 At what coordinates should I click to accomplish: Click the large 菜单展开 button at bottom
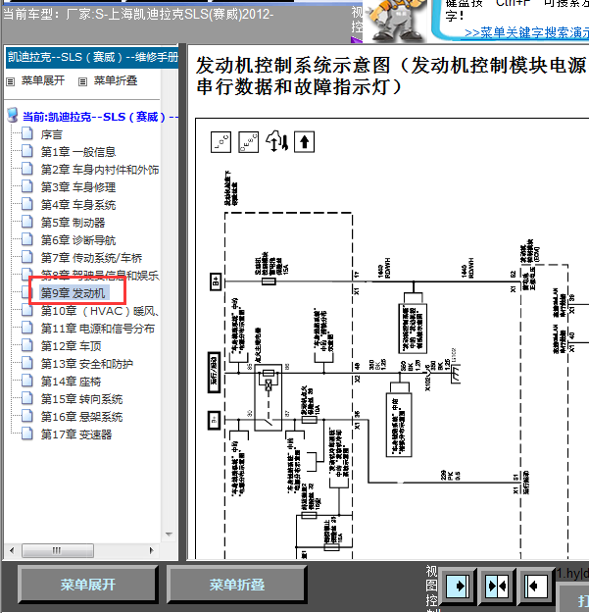coord(88,585)
